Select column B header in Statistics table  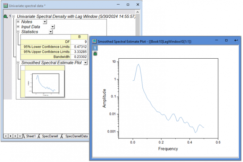pyautogui.click(x=79, y=37)
